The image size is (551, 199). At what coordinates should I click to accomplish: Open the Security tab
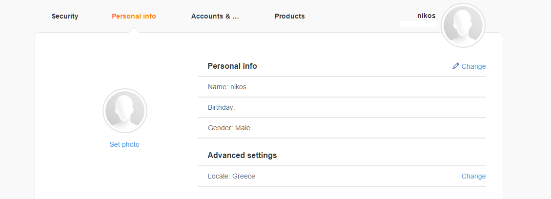point(65,16)
